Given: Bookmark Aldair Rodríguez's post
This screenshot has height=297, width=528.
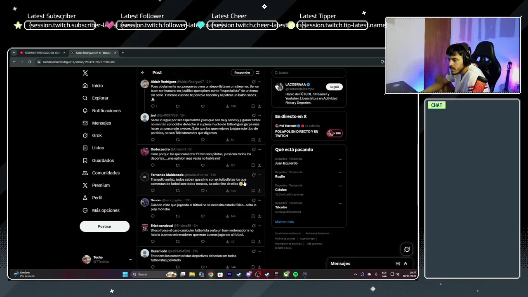Looking at the screenshot, I should [253, 106].
